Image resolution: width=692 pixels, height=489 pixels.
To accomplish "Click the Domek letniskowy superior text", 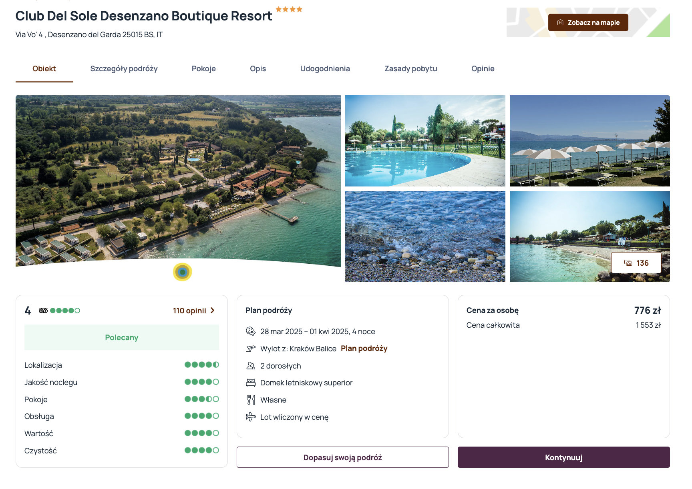I will pyautogui.click(x=306, y=383).
